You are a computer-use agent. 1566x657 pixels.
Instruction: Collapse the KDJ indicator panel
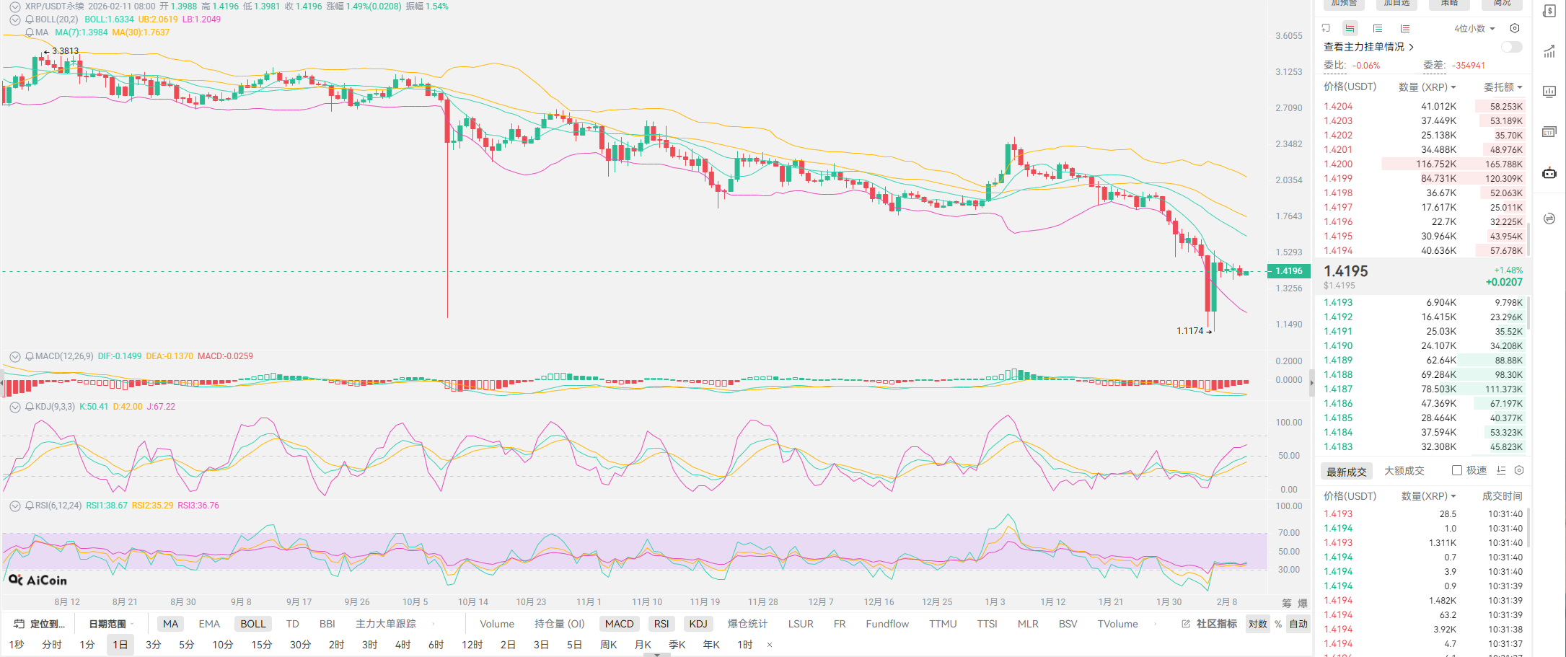(14, 407)
